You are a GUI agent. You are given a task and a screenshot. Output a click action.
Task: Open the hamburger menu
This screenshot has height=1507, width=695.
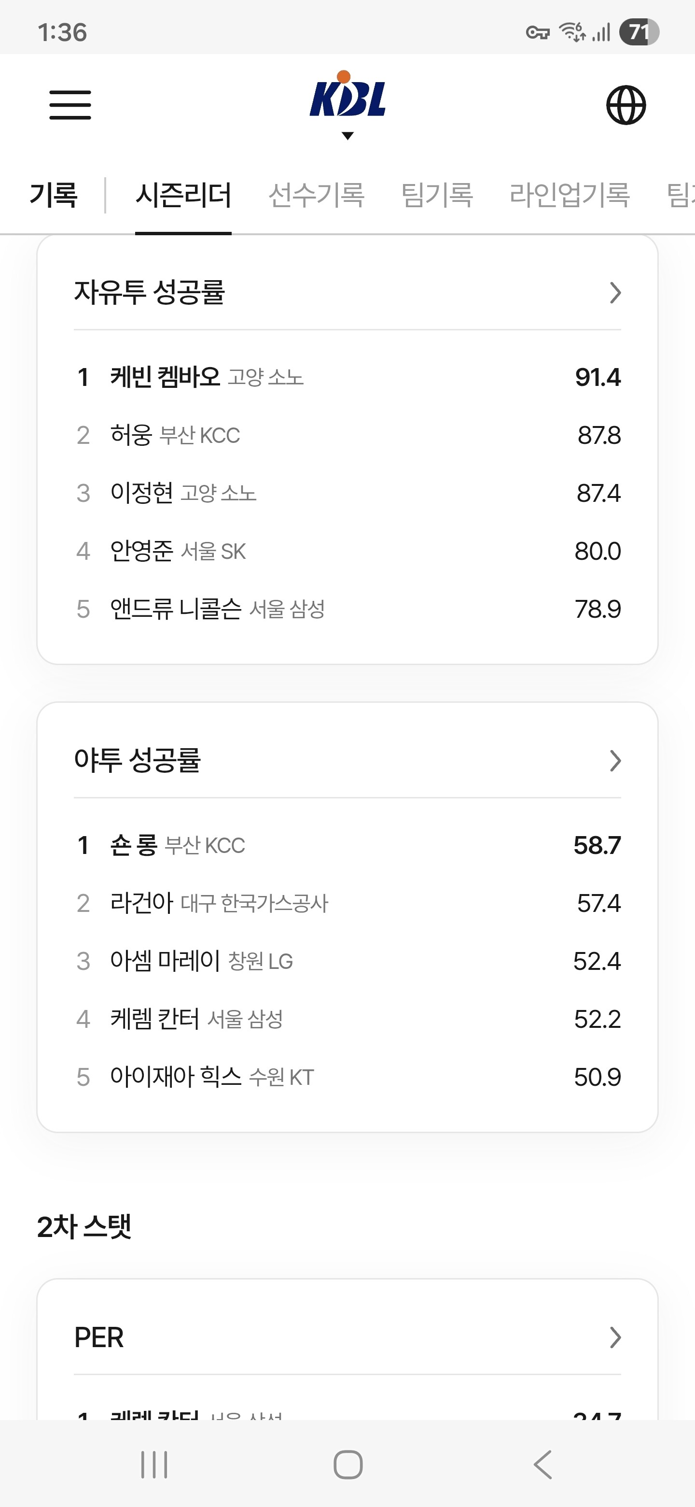point(70,105)
